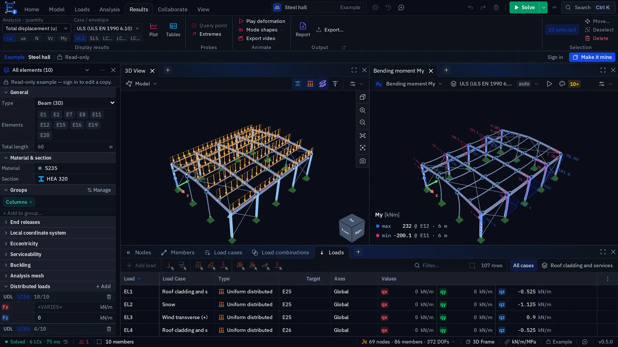Open the ULS (ULS EN 1990 6.10) case dropdown
The width and height of the screenshot is (618, 347).
click(108, 28)
